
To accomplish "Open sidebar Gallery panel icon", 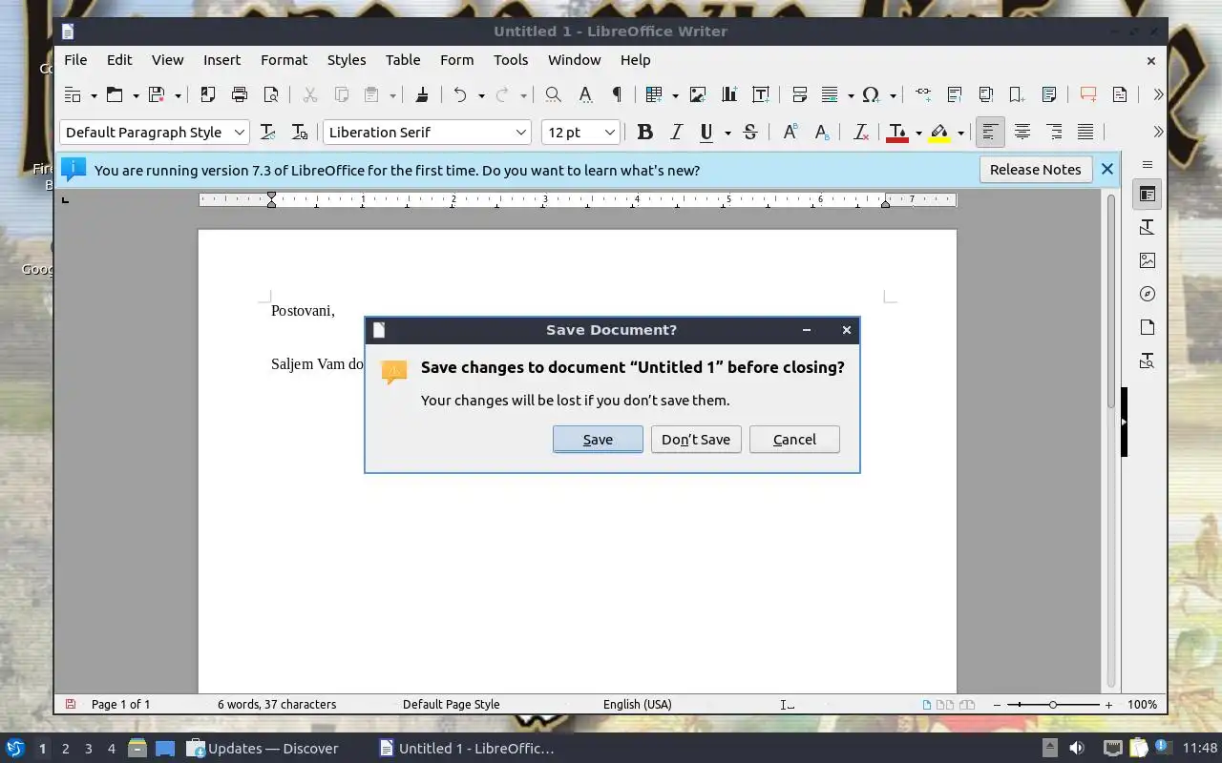I will (1148, 260).
